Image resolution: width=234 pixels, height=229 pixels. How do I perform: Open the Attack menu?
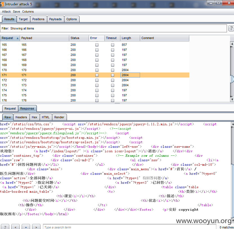pos(6,12)
